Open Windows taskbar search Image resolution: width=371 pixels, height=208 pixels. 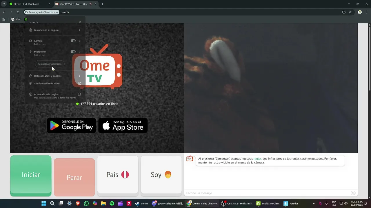click(52, 203)
